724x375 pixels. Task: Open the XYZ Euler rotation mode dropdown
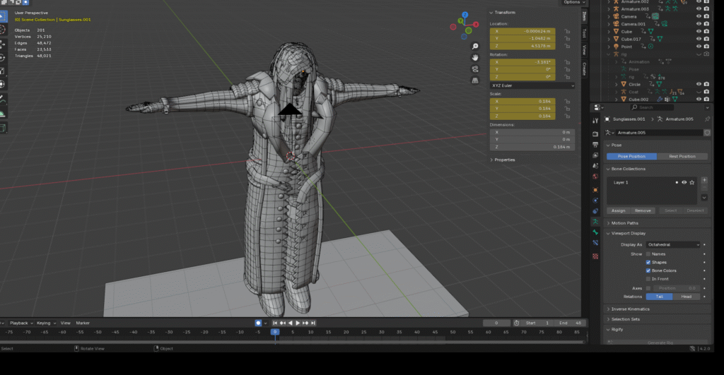[532, 85]
